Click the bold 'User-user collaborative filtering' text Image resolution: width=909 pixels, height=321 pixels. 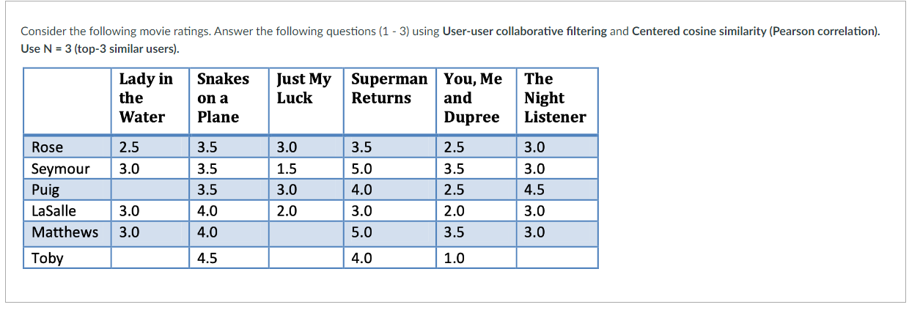(x=525, y=32)
